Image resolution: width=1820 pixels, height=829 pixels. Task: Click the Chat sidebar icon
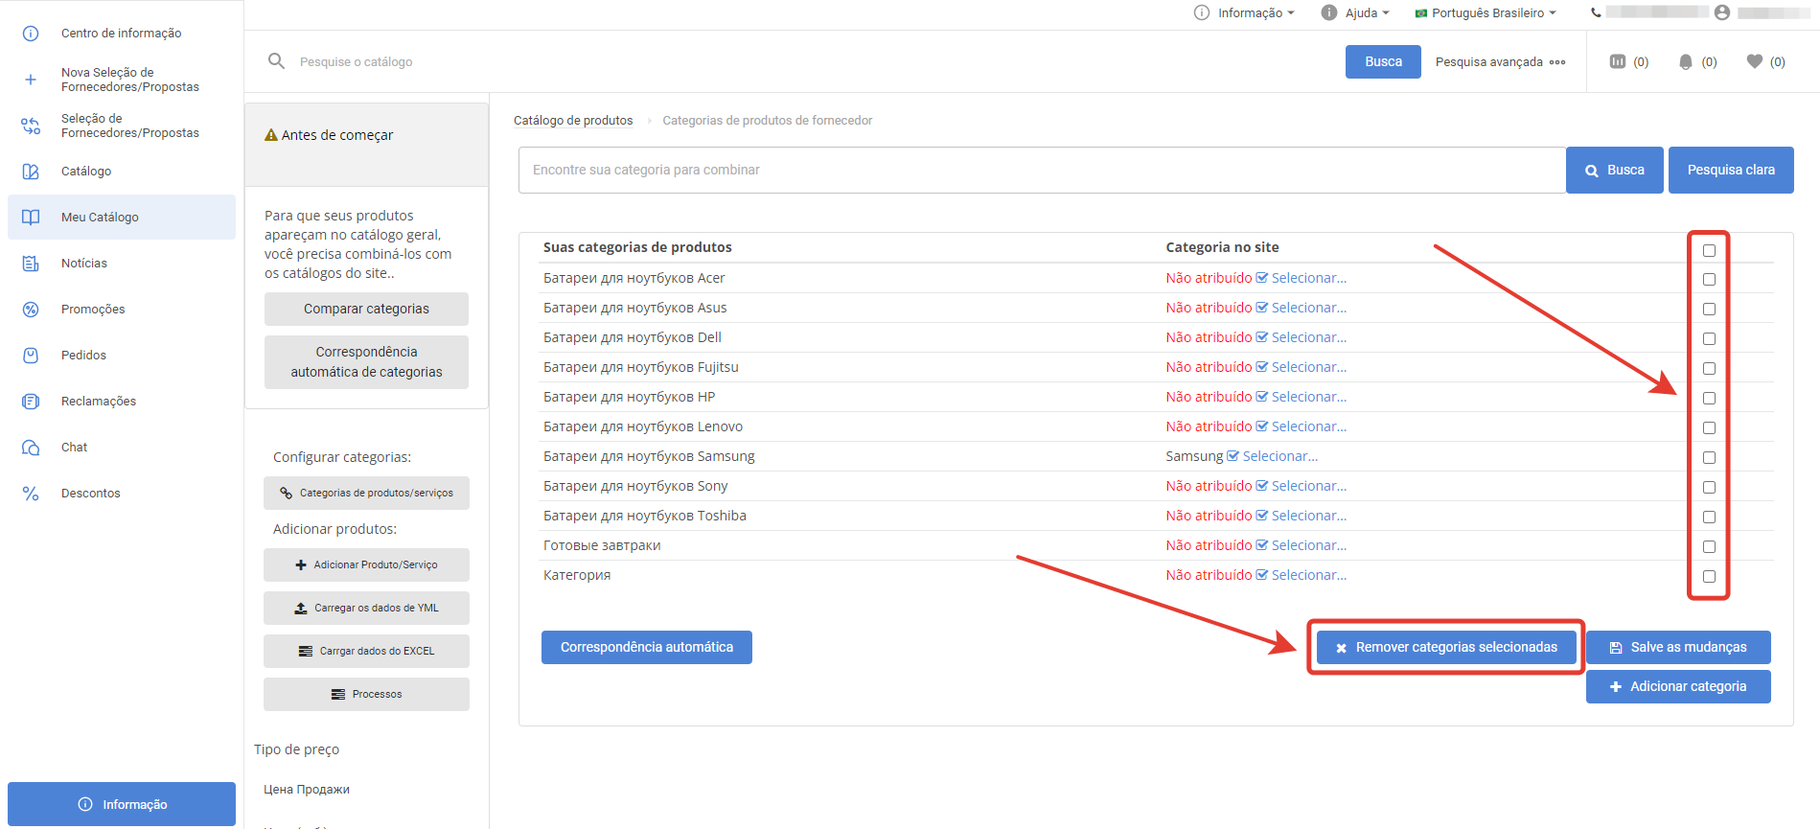coord(31,448)
